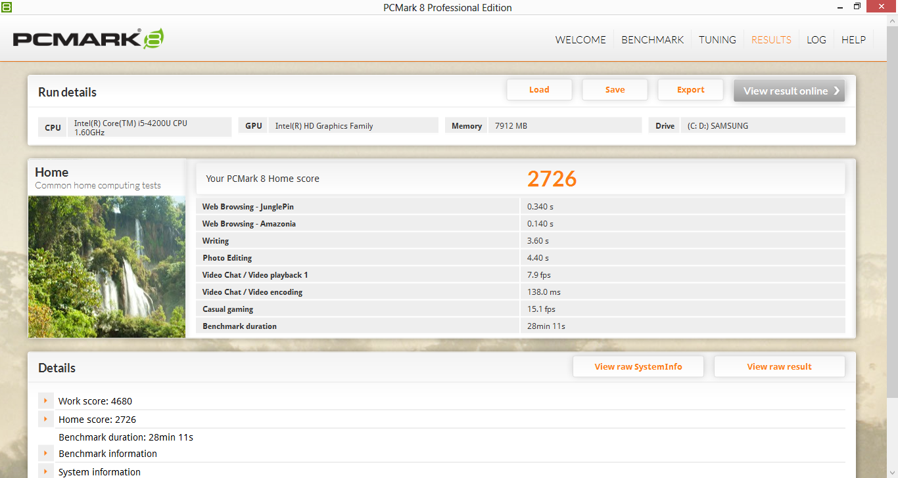The width and height of the screenshot is (898, 478).
Task: Restore the window using title bar button
Action: tap(857, 7)
